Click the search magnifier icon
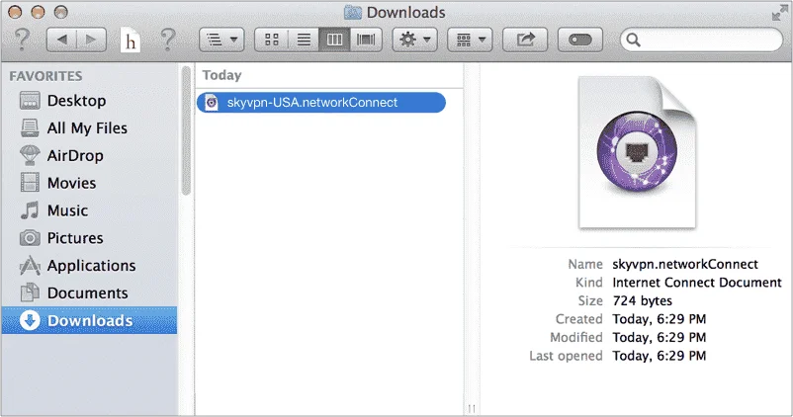 (x=633, y=40)
